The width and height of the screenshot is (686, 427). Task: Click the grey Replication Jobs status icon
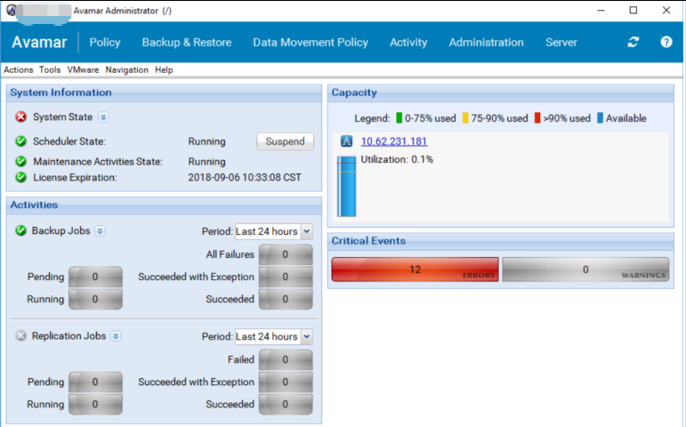pos(20,335)
